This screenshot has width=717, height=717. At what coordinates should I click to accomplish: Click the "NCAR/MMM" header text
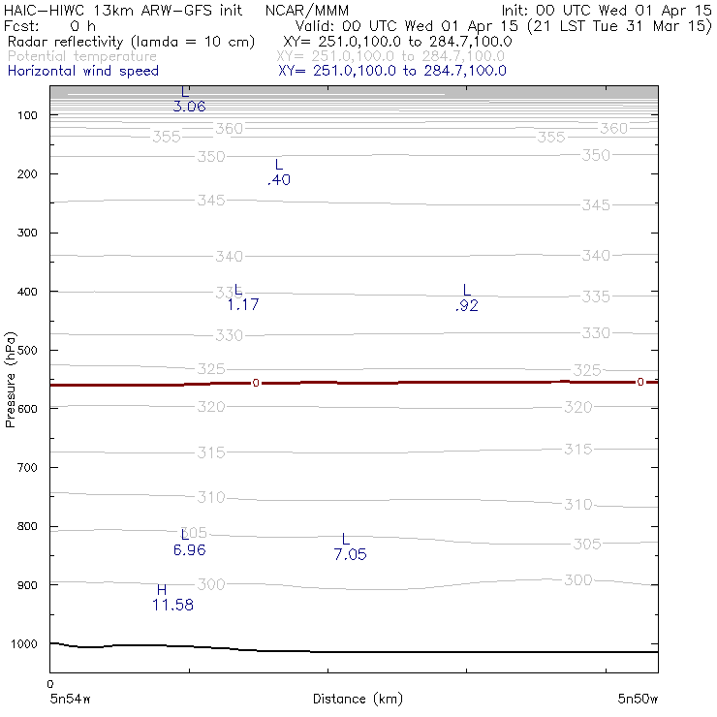pyautogui.click(x=307, y=10)
